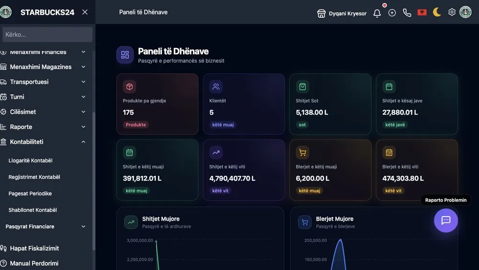This screenshot has width=479, height=270.
Task: Expand Menaxhimi Magazines menu
Action: [43, 67]
